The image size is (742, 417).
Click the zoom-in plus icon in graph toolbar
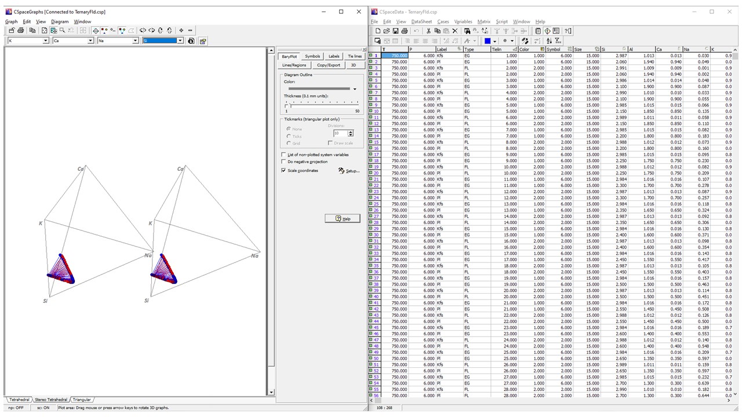pyautogui.click(x=181, y=31)
